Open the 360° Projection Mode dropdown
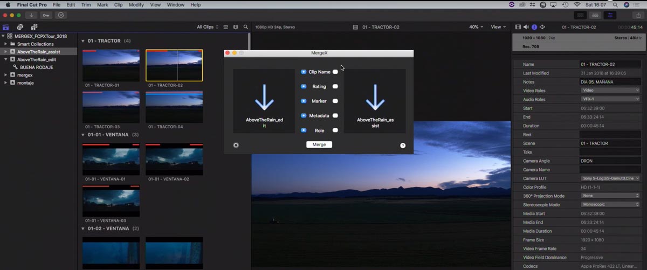The image size is (647, 270). pyautogui.click(x=610, y=196)
